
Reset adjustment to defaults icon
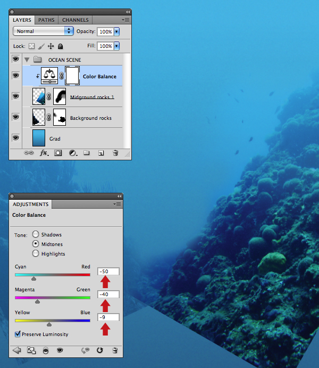pyautogui.click(x=100, y=350)
